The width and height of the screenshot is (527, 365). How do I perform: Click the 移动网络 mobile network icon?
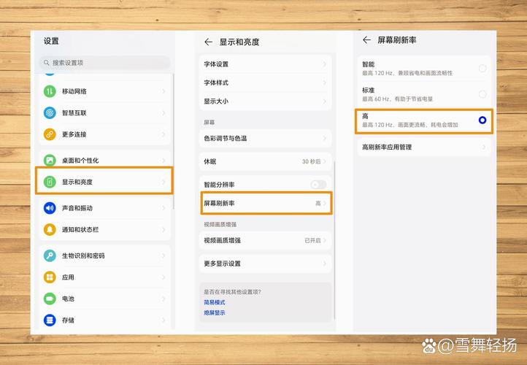coord(50,91)
